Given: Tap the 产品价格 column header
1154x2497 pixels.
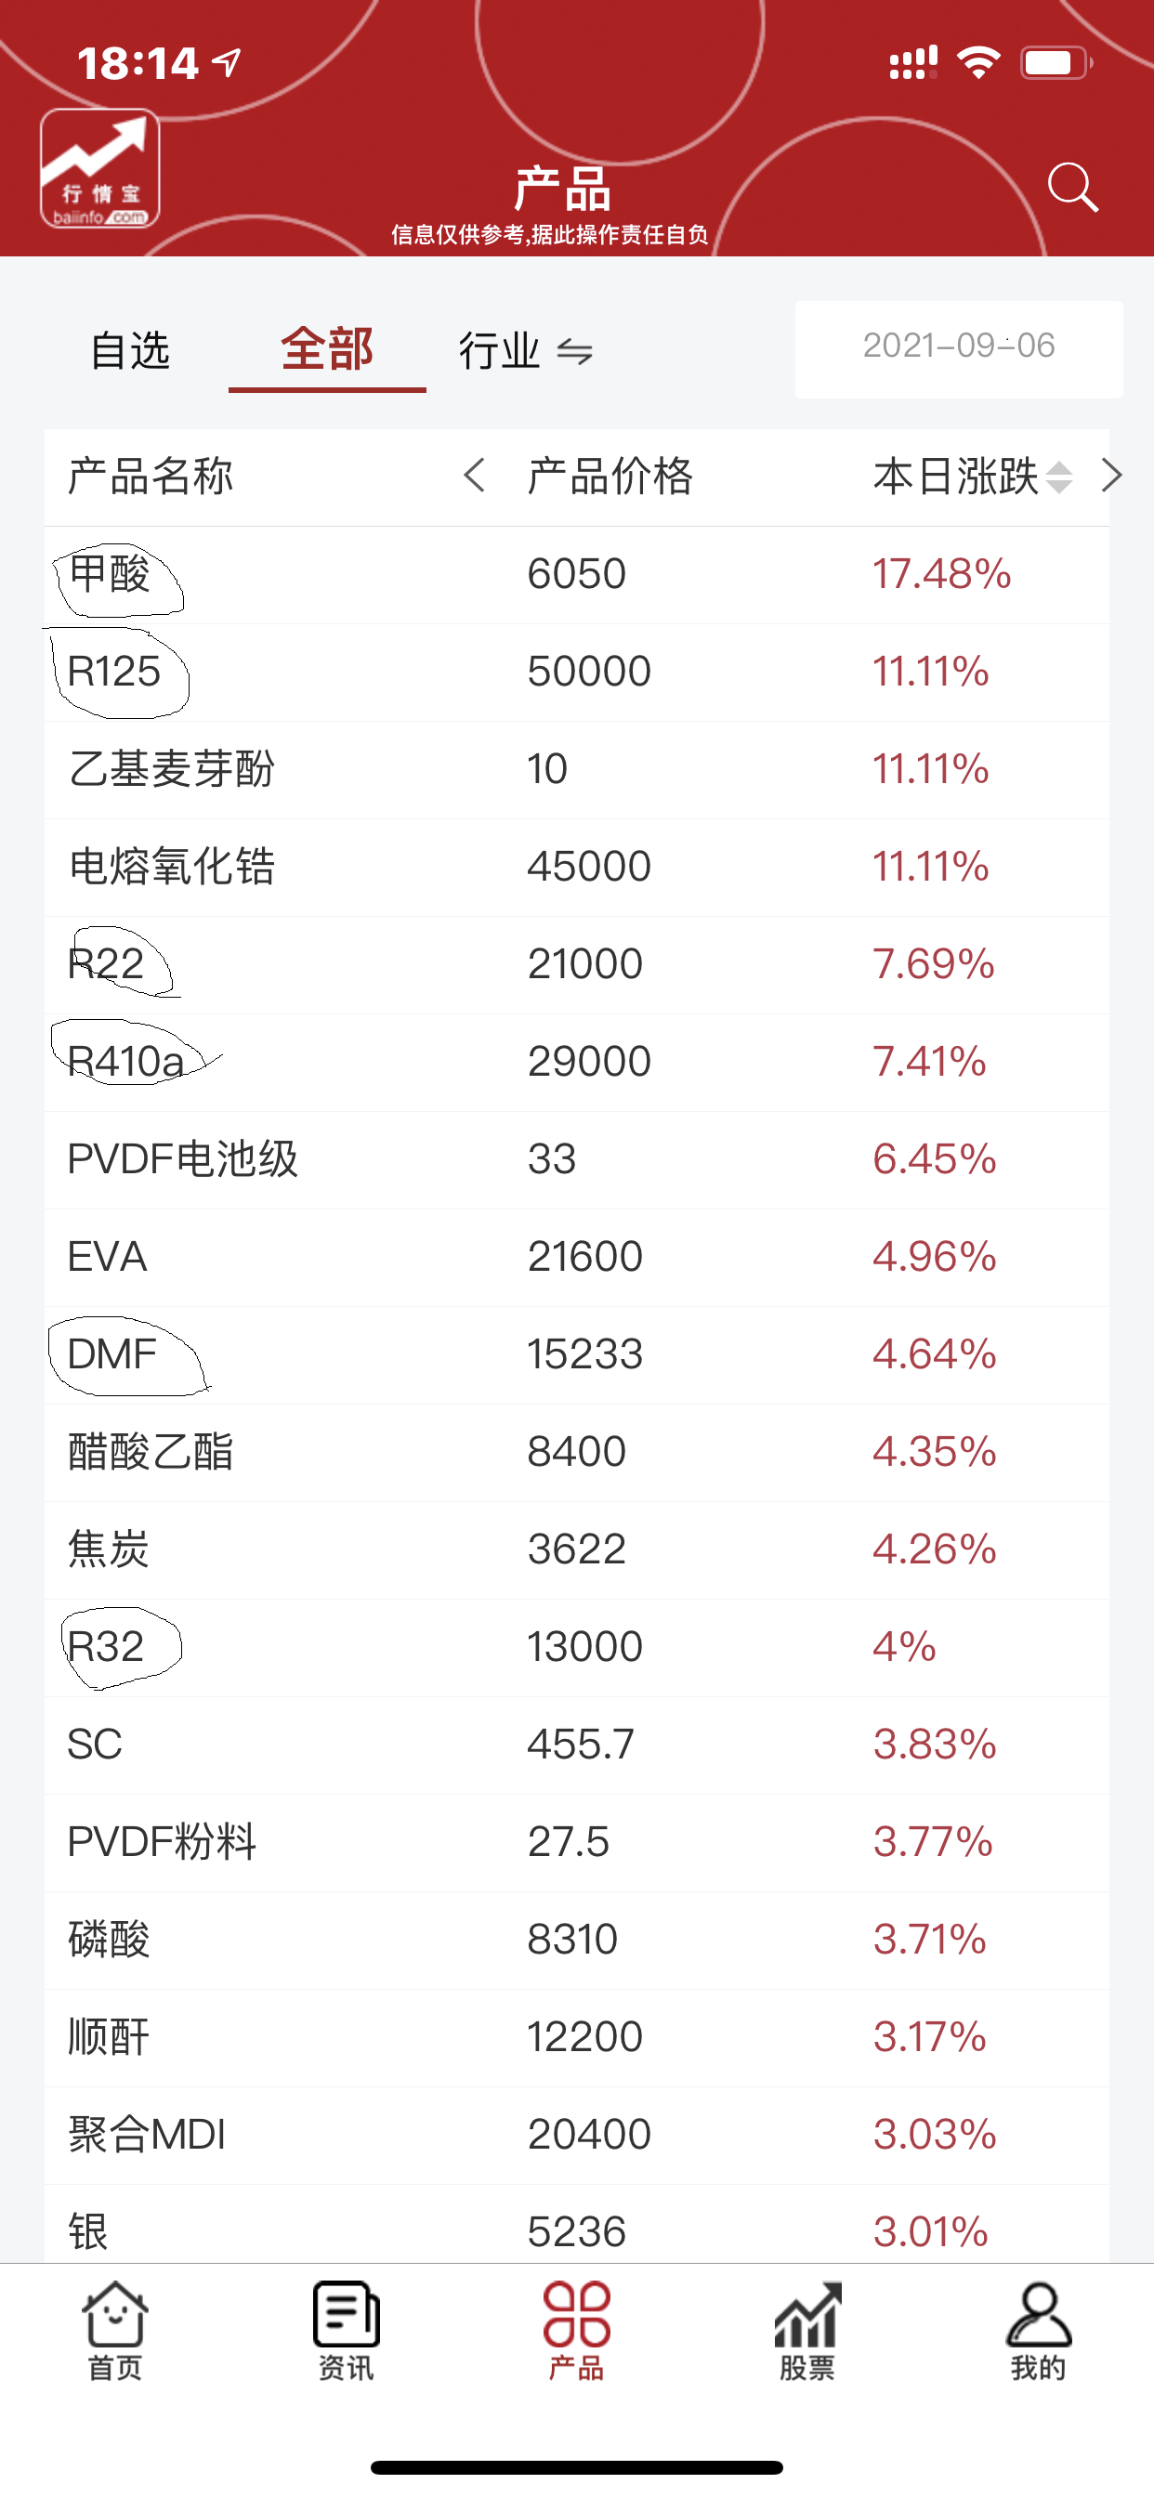Looking at the screenshot, I should click(610, 477).
